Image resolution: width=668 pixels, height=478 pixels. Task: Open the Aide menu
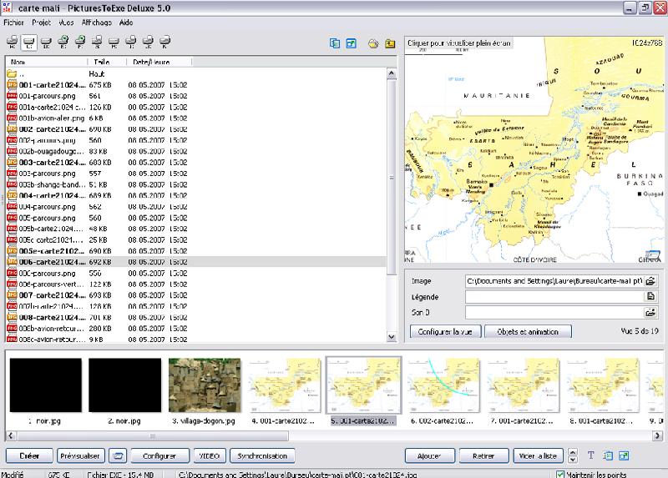126,23
